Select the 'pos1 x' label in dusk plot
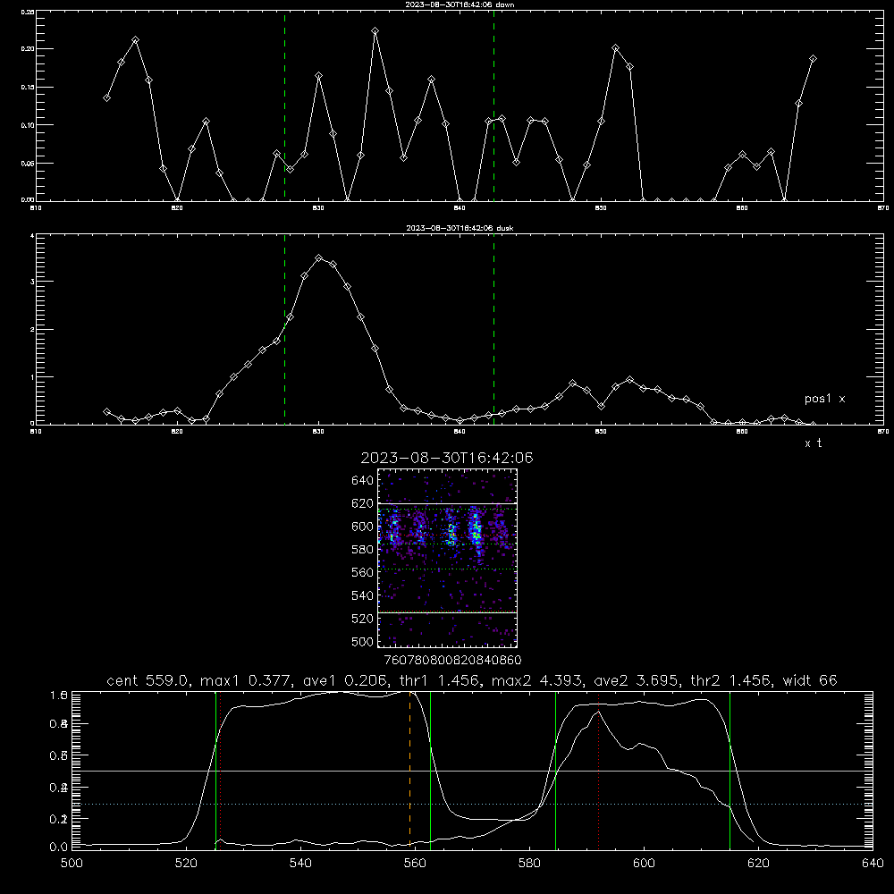This screenshot has height=894, width=894. click(824, 399)
